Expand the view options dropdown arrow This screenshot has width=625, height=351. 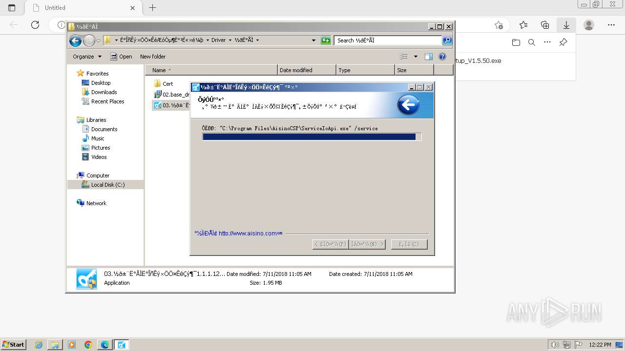[416, 57]
